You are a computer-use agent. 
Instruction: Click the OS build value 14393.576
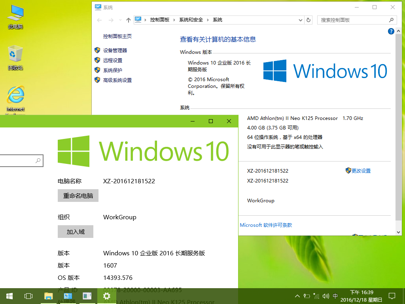118,277
